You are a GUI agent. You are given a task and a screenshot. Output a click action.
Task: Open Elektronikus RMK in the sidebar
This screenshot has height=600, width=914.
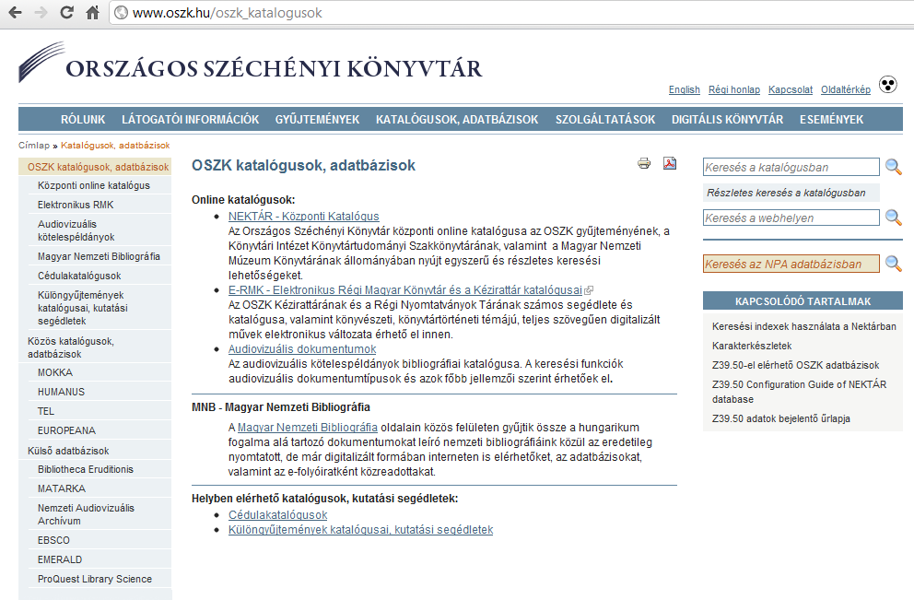point(76,205)
